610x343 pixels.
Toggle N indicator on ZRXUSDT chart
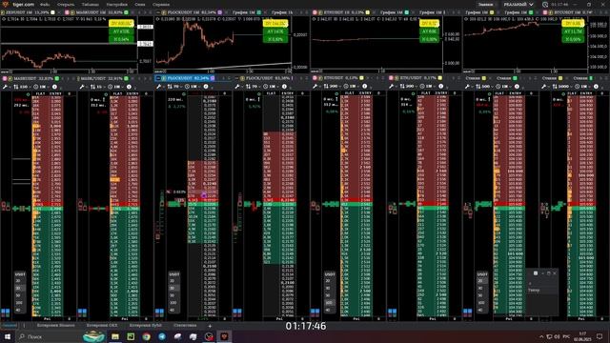point(121,39)
